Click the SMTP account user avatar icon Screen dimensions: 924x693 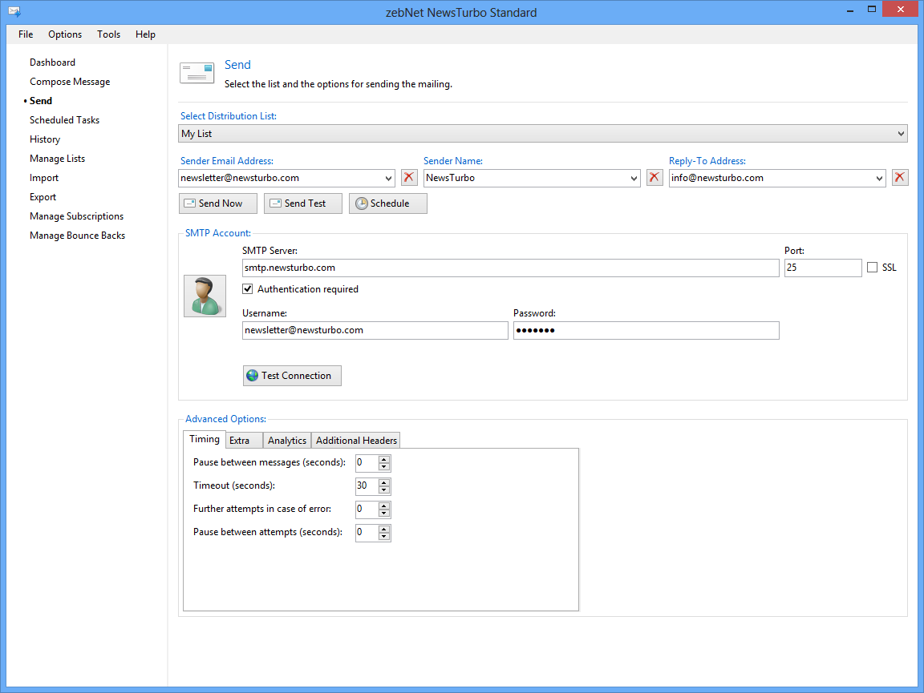pyautogui.click(x=205, y=296)
